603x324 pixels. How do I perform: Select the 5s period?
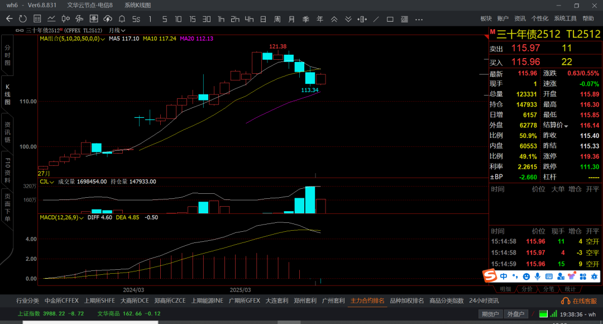coord(136,19)
